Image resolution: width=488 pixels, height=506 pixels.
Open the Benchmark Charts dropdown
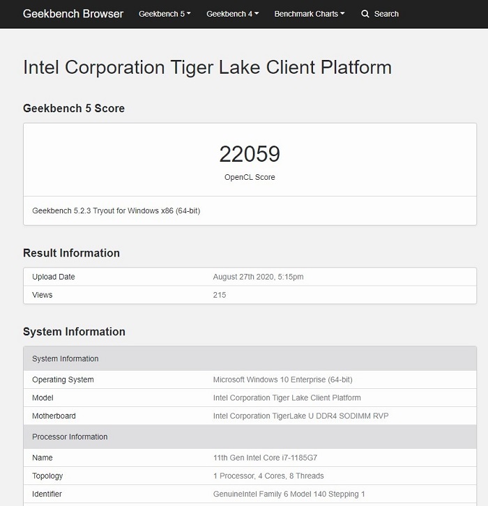(310, 14)
